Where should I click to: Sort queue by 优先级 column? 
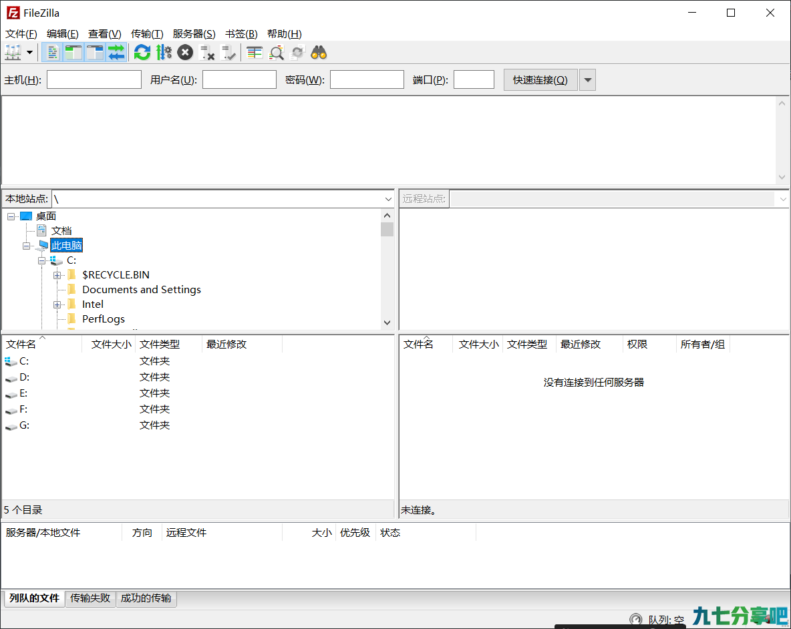[355, 532]
